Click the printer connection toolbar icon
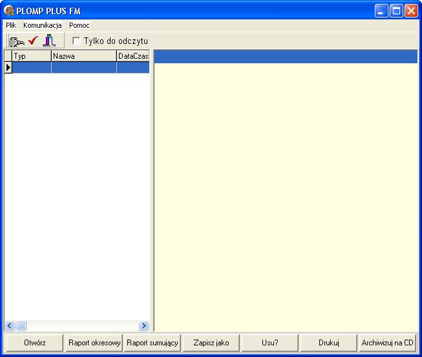 coord(17,42)
